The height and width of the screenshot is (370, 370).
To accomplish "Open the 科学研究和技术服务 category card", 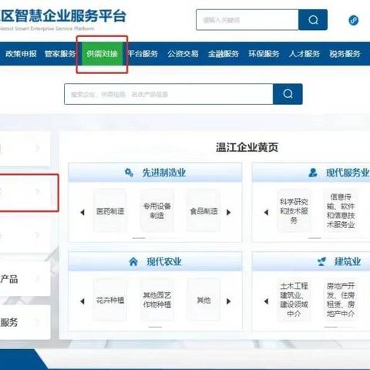I will click(294, 211).
